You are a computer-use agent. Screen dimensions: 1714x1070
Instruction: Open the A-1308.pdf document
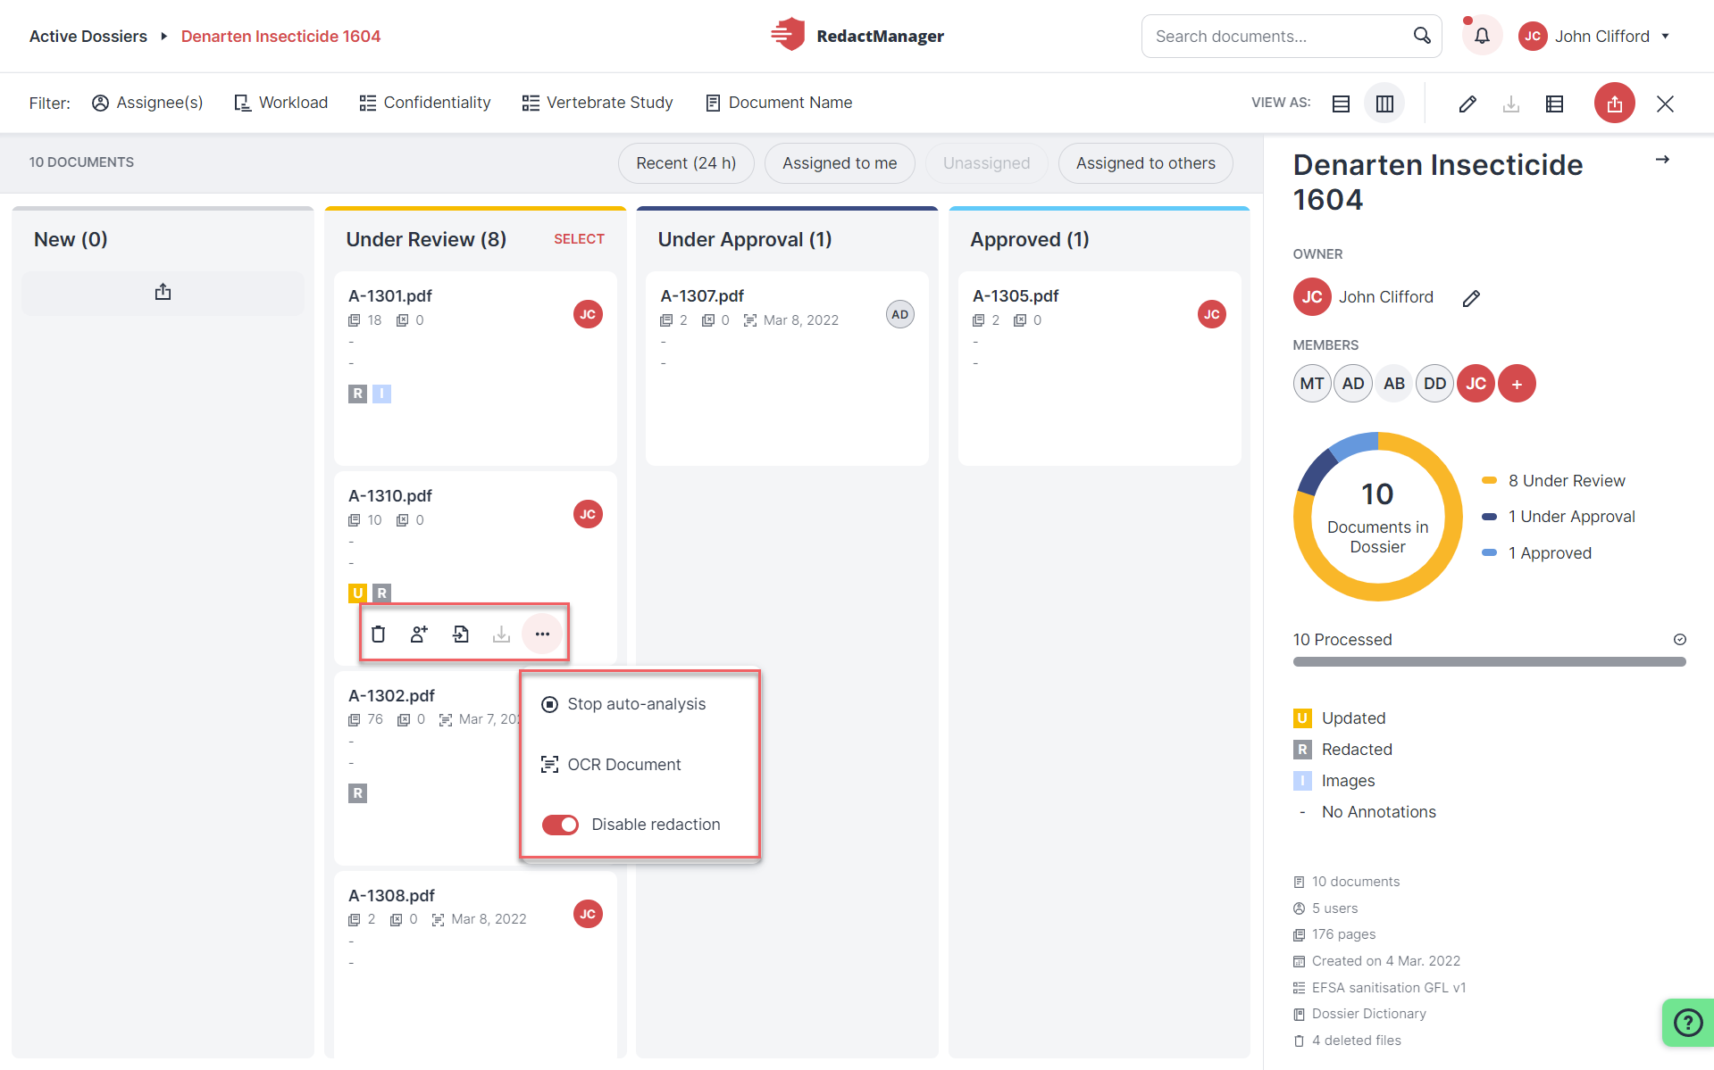pyautogui.click(x=391, y=896)
